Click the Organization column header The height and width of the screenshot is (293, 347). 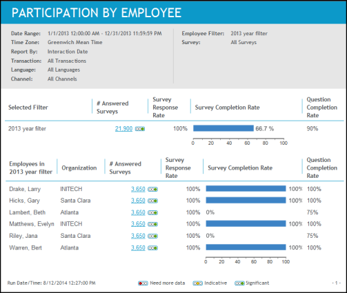[x=79, y=168]
